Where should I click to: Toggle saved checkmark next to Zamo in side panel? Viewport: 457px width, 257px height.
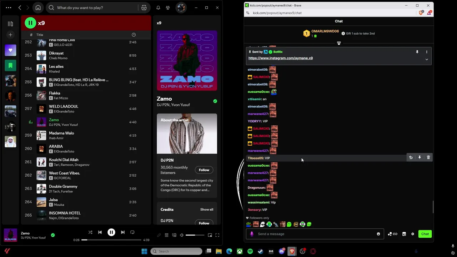point(215,101)
